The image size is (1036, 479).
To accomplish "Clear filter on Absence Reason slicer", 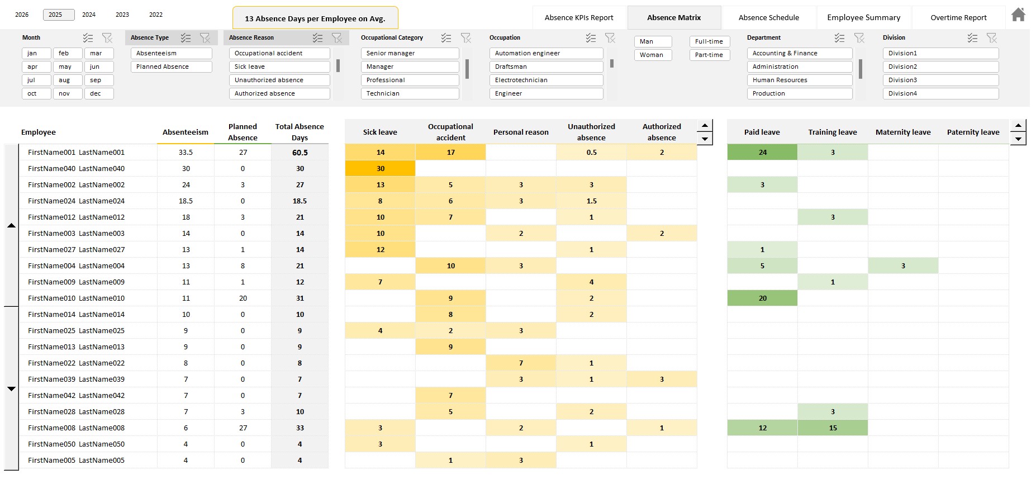I will tap(336, 38).
